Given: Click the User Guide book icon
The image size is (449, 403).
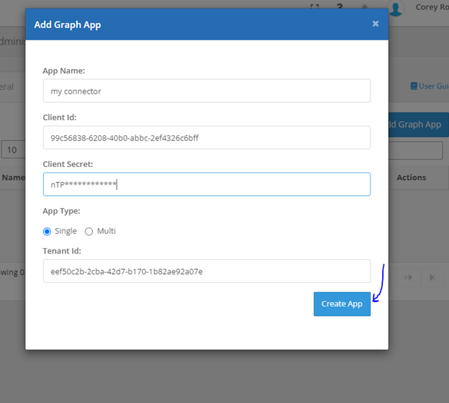Looking at the screenshot, I should pyautogui.click(x=414, y=86).
